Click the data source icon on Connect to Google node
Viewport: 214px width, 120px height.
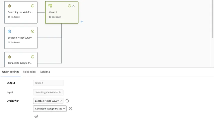pyautogui.click(x=9, y=57)
